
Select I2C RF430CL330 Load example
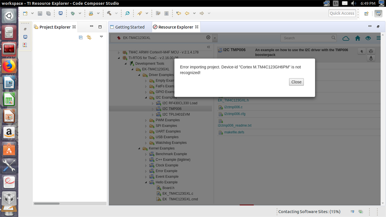180,103
